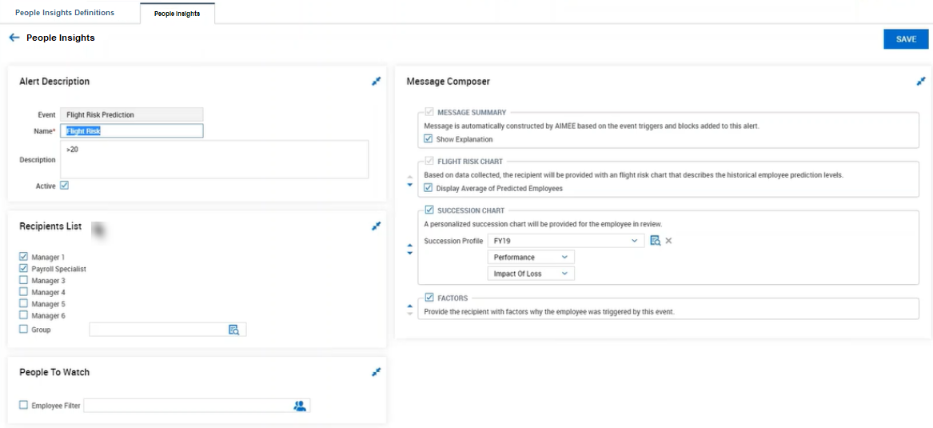Open Employee Filter people picker icon
933x428 pixels.
pyautogui.click(x=299, y=406)
